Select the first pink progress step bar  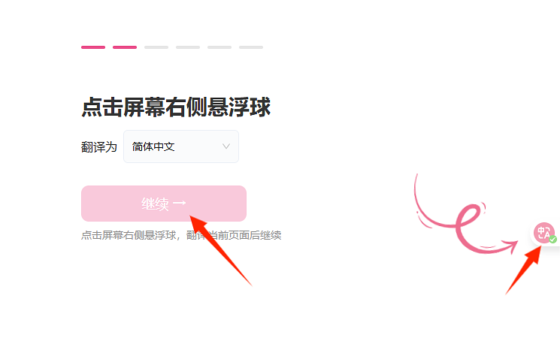[93, 47]
